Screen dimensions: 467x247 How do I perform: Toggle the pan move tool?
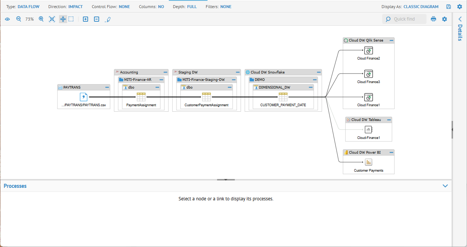click(63, 19)
